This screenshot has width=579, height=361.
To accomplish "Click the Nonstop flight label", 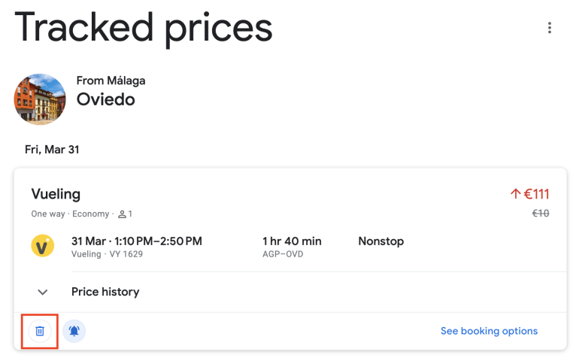I will click(381, 241).
